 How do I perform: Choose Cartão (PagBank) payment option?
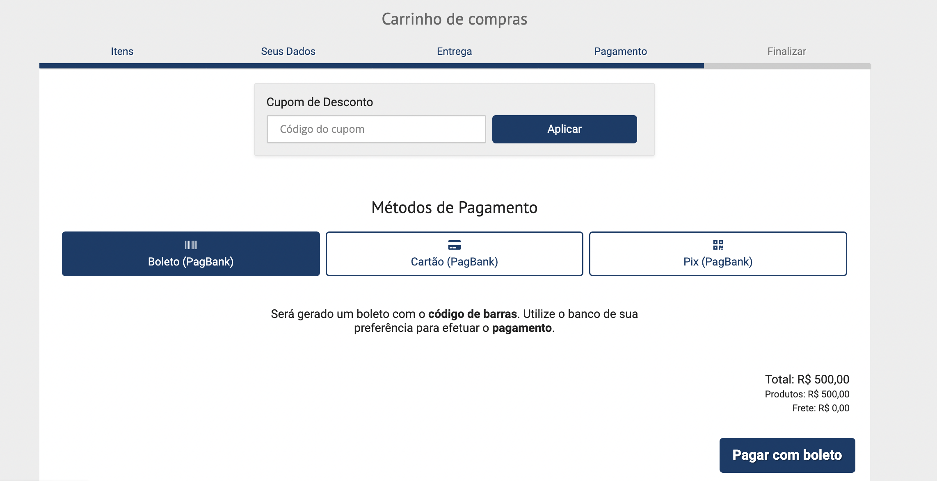coord(454,254)
